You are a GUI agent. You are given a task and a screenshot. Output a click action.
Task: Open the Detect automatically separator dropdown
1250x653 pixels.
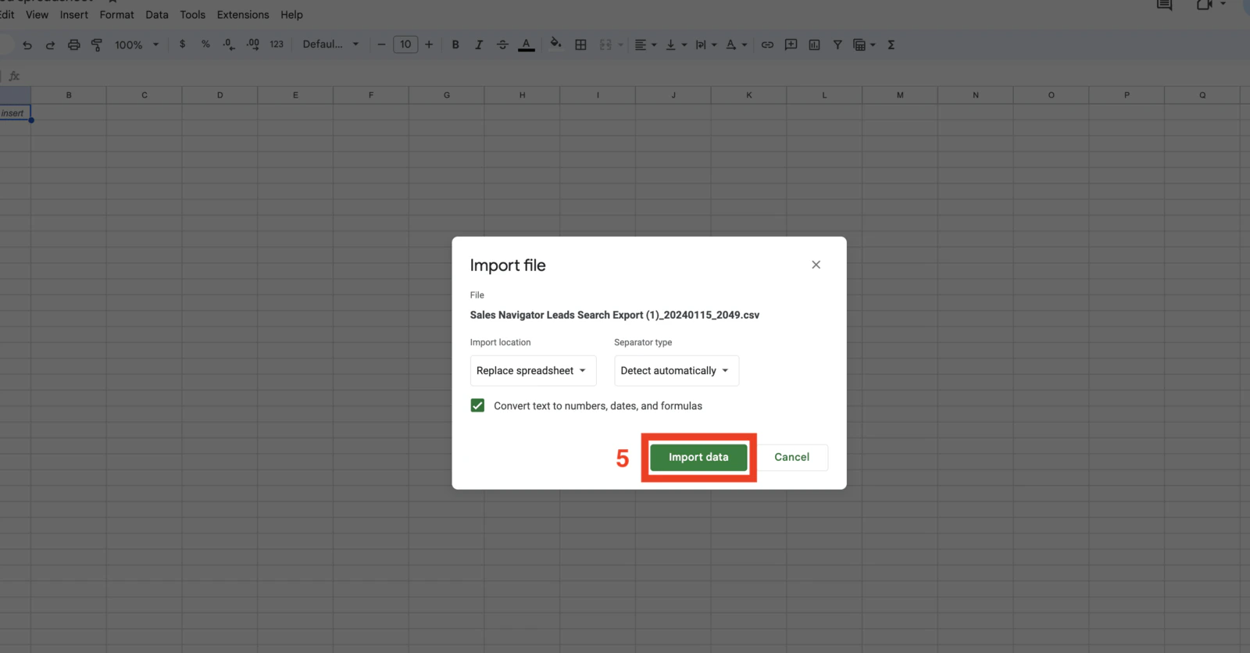677,370
